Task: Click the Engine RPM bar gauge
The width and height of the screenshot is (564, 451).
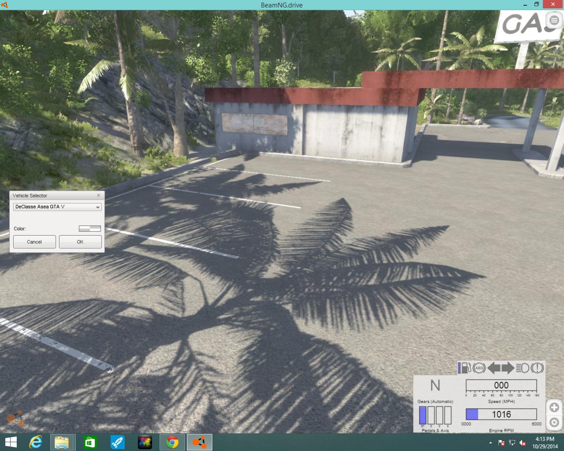Action: click(501, 414)
